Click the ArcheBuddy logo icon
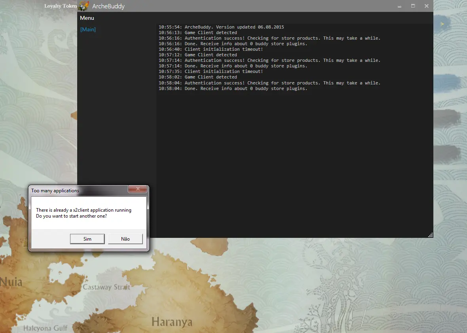The image size is (467, 333). click(x=84, y=6)
